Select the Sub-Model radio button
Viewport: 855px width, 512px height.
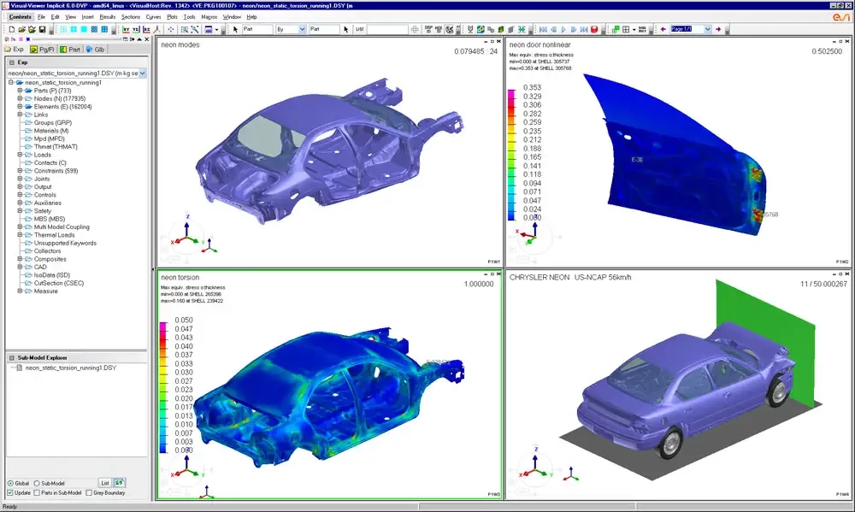tap(37, 483)
